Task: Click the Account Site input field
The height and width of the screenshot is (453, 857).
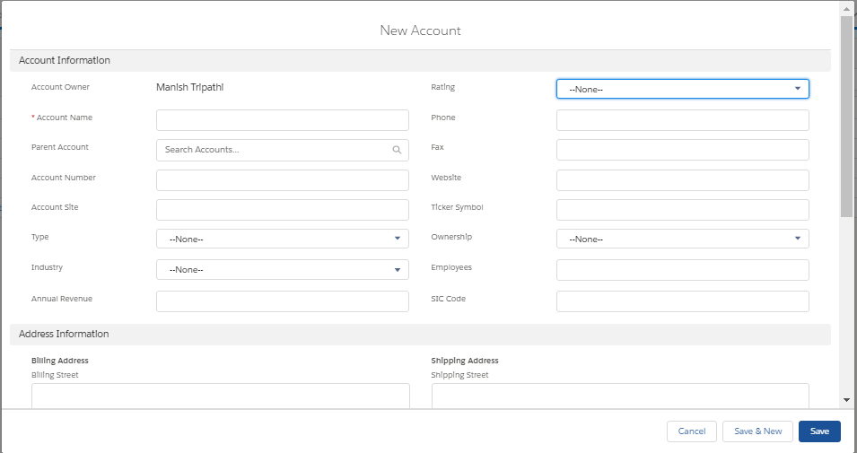Action: (x=282, y=210)
